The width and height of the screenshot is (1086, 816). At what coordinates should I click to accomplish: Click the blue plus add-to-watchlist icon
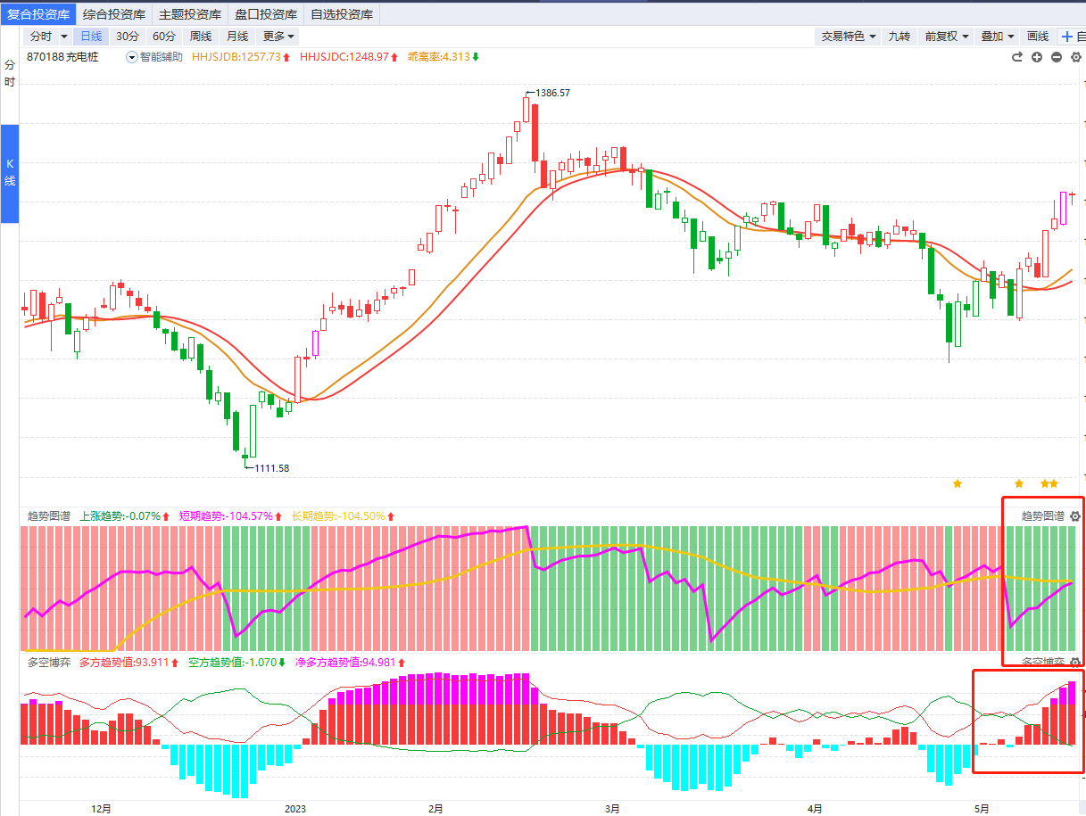click(1066, 37)
